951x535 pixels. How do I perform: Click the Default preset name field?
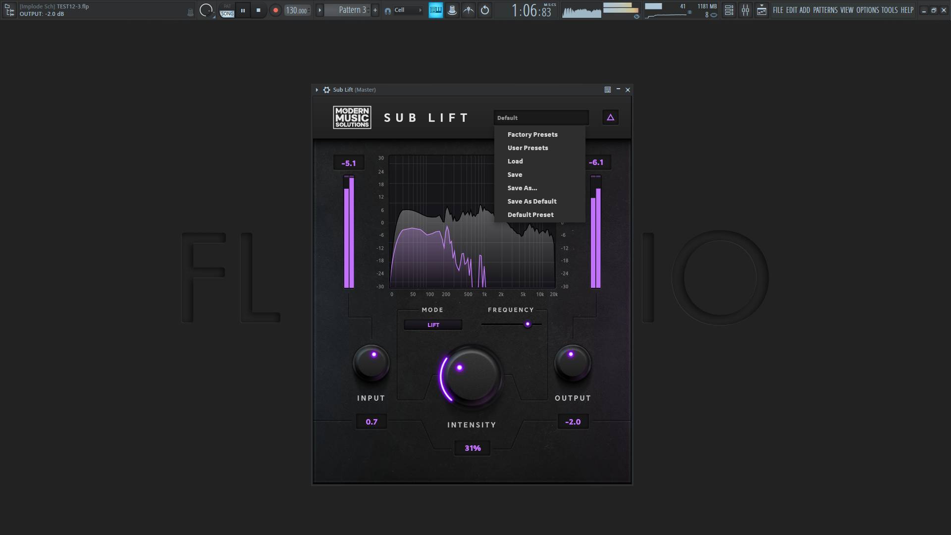[541, 117]
